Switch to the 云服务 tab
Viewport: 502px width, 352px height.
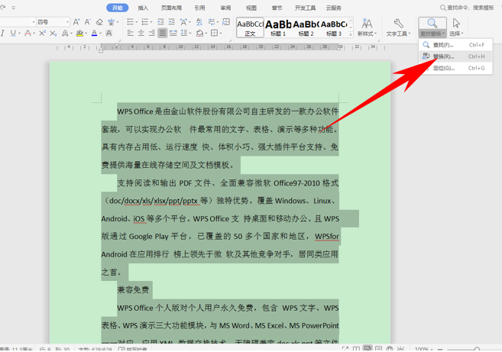click(334, 8)
